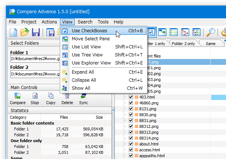Open the Tools menu
226x159 pixels.
tap(103, 22)
